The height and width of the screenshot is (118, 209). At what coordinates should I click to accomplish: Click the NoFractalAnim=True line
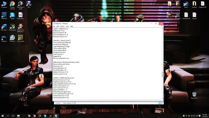(x=61, y=58)
